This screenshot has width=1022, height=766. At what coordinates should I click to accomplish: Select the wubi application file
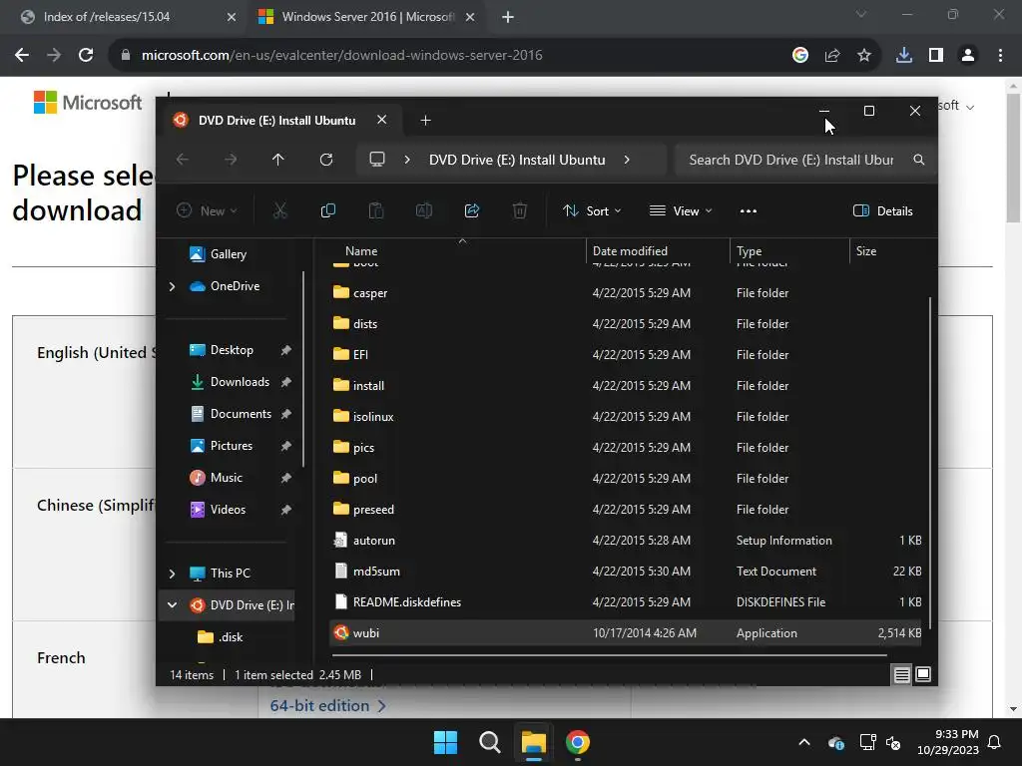click(626, 633)
